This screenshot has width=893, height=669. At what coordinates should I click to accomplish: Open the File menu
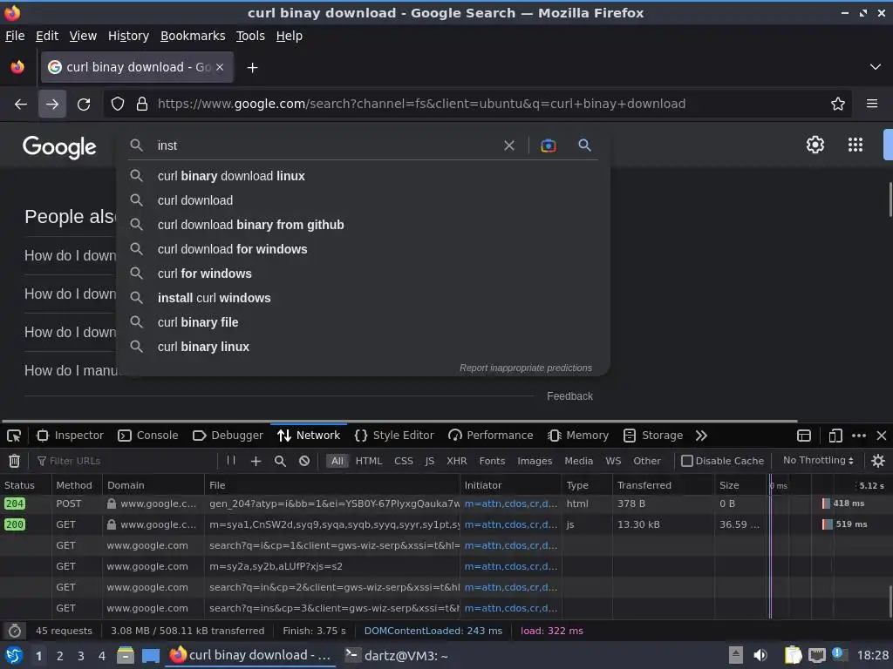15,36
